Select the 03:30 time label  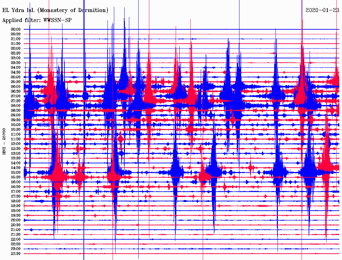[x=16, y=63]
